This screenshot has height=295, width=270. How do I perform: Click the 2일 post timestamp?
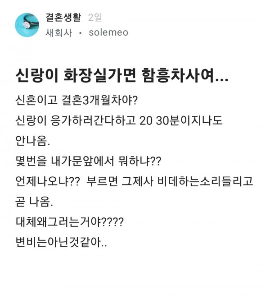pos(95,18)
